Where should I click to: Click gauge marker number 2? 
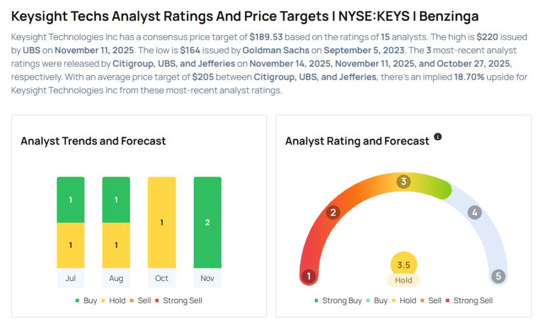(333, 212)
